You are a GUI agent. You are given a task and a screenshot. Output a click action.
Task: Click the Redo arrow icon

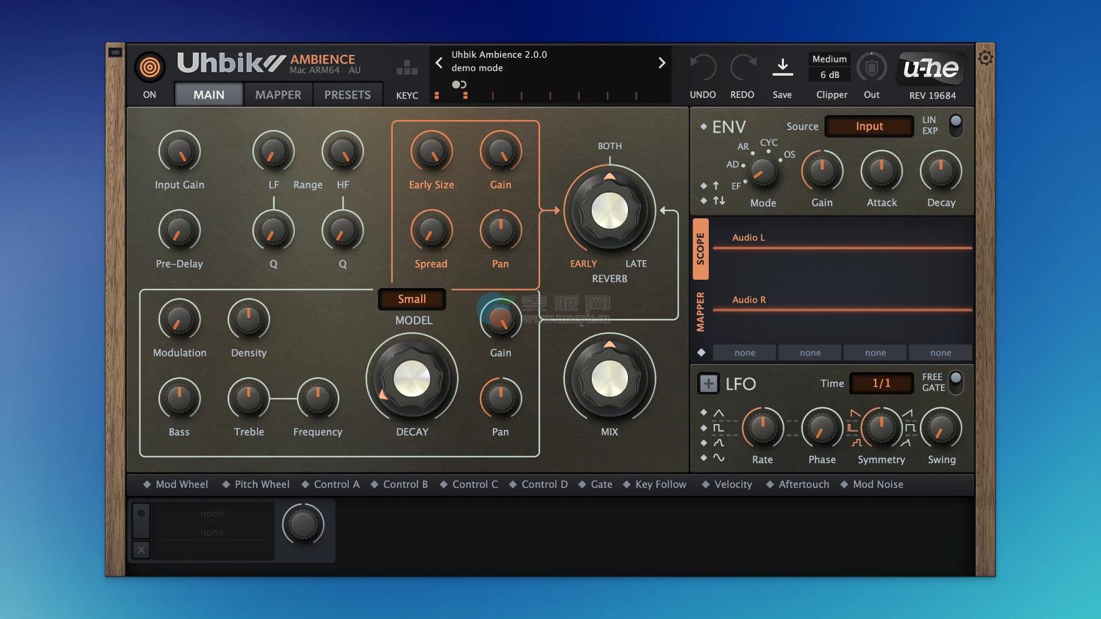pyautogui.click(x=743, y=68)
